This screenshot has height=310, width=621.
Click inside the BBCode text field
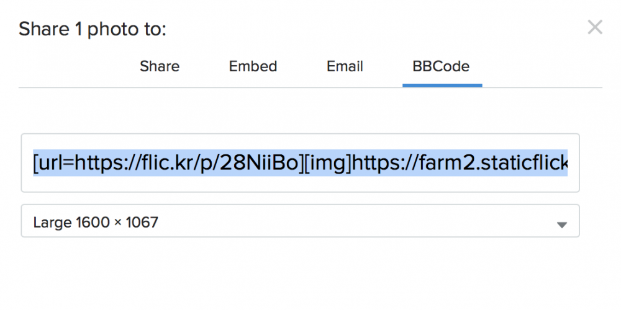point(300,163)
